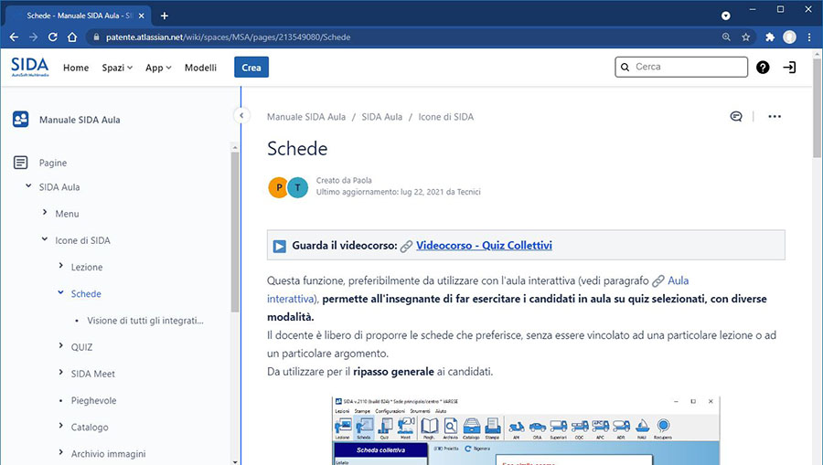Open the three-dots more actions menu
The image size is (823, 465).
pos(775,117)
